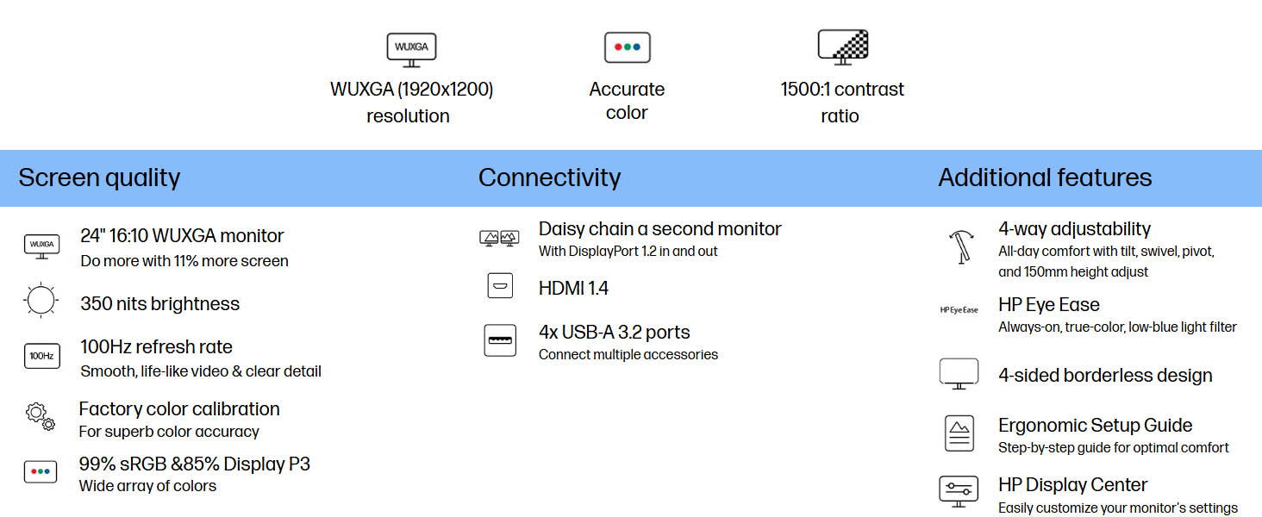Click the sRGB color dots icon in Screen quality
Image resolution: width=1262 pixels, height=517 pixels.
[41, 472]
